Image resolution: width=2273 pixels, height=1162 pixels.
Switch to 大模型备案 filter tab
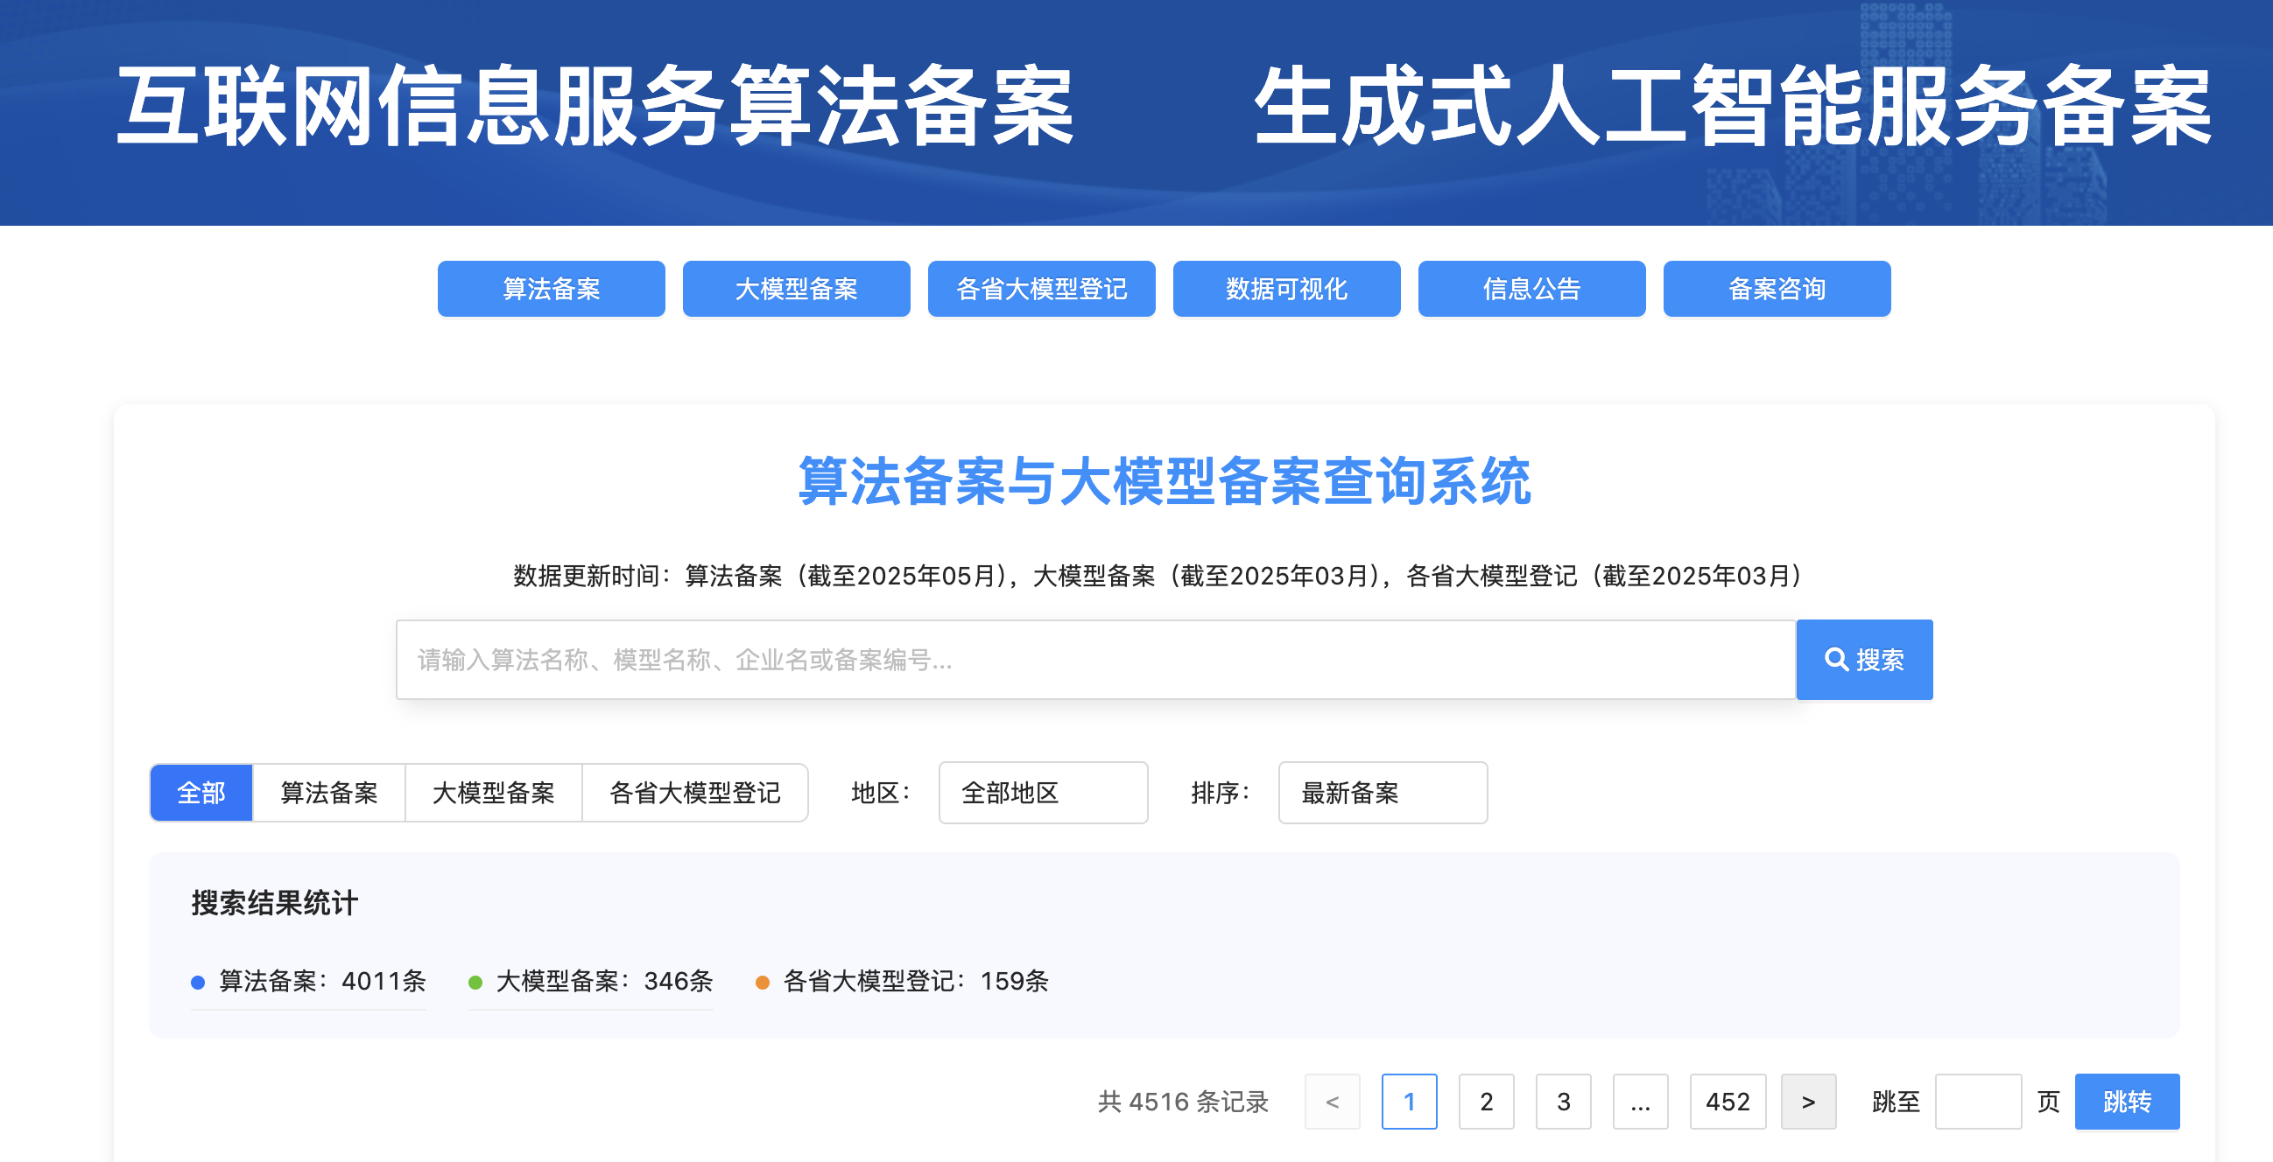pos(493,793)
